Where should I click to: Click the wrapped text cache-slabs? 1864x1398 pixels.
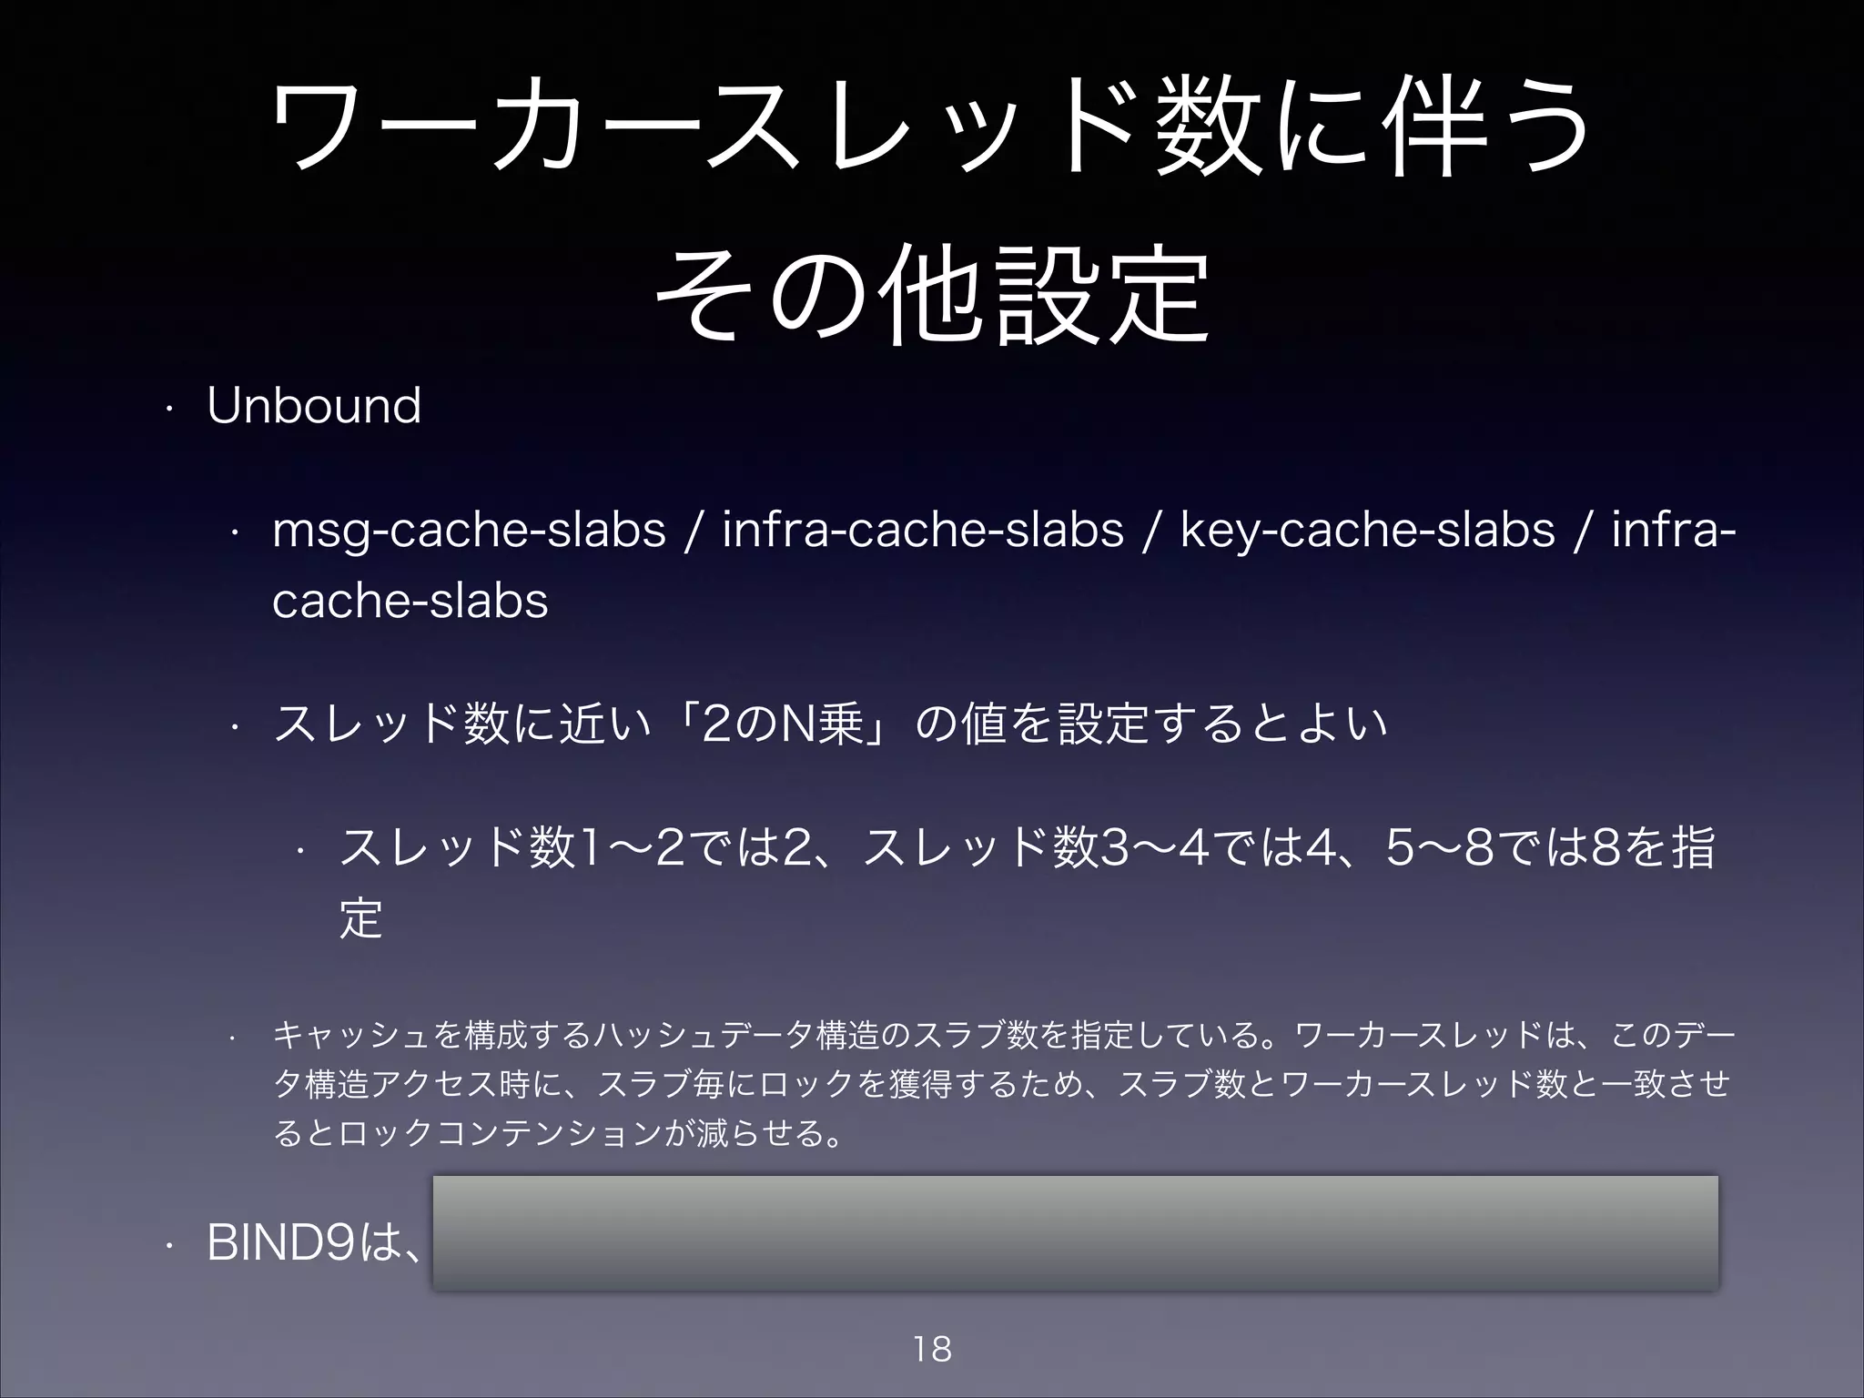(x=410, y=601)
